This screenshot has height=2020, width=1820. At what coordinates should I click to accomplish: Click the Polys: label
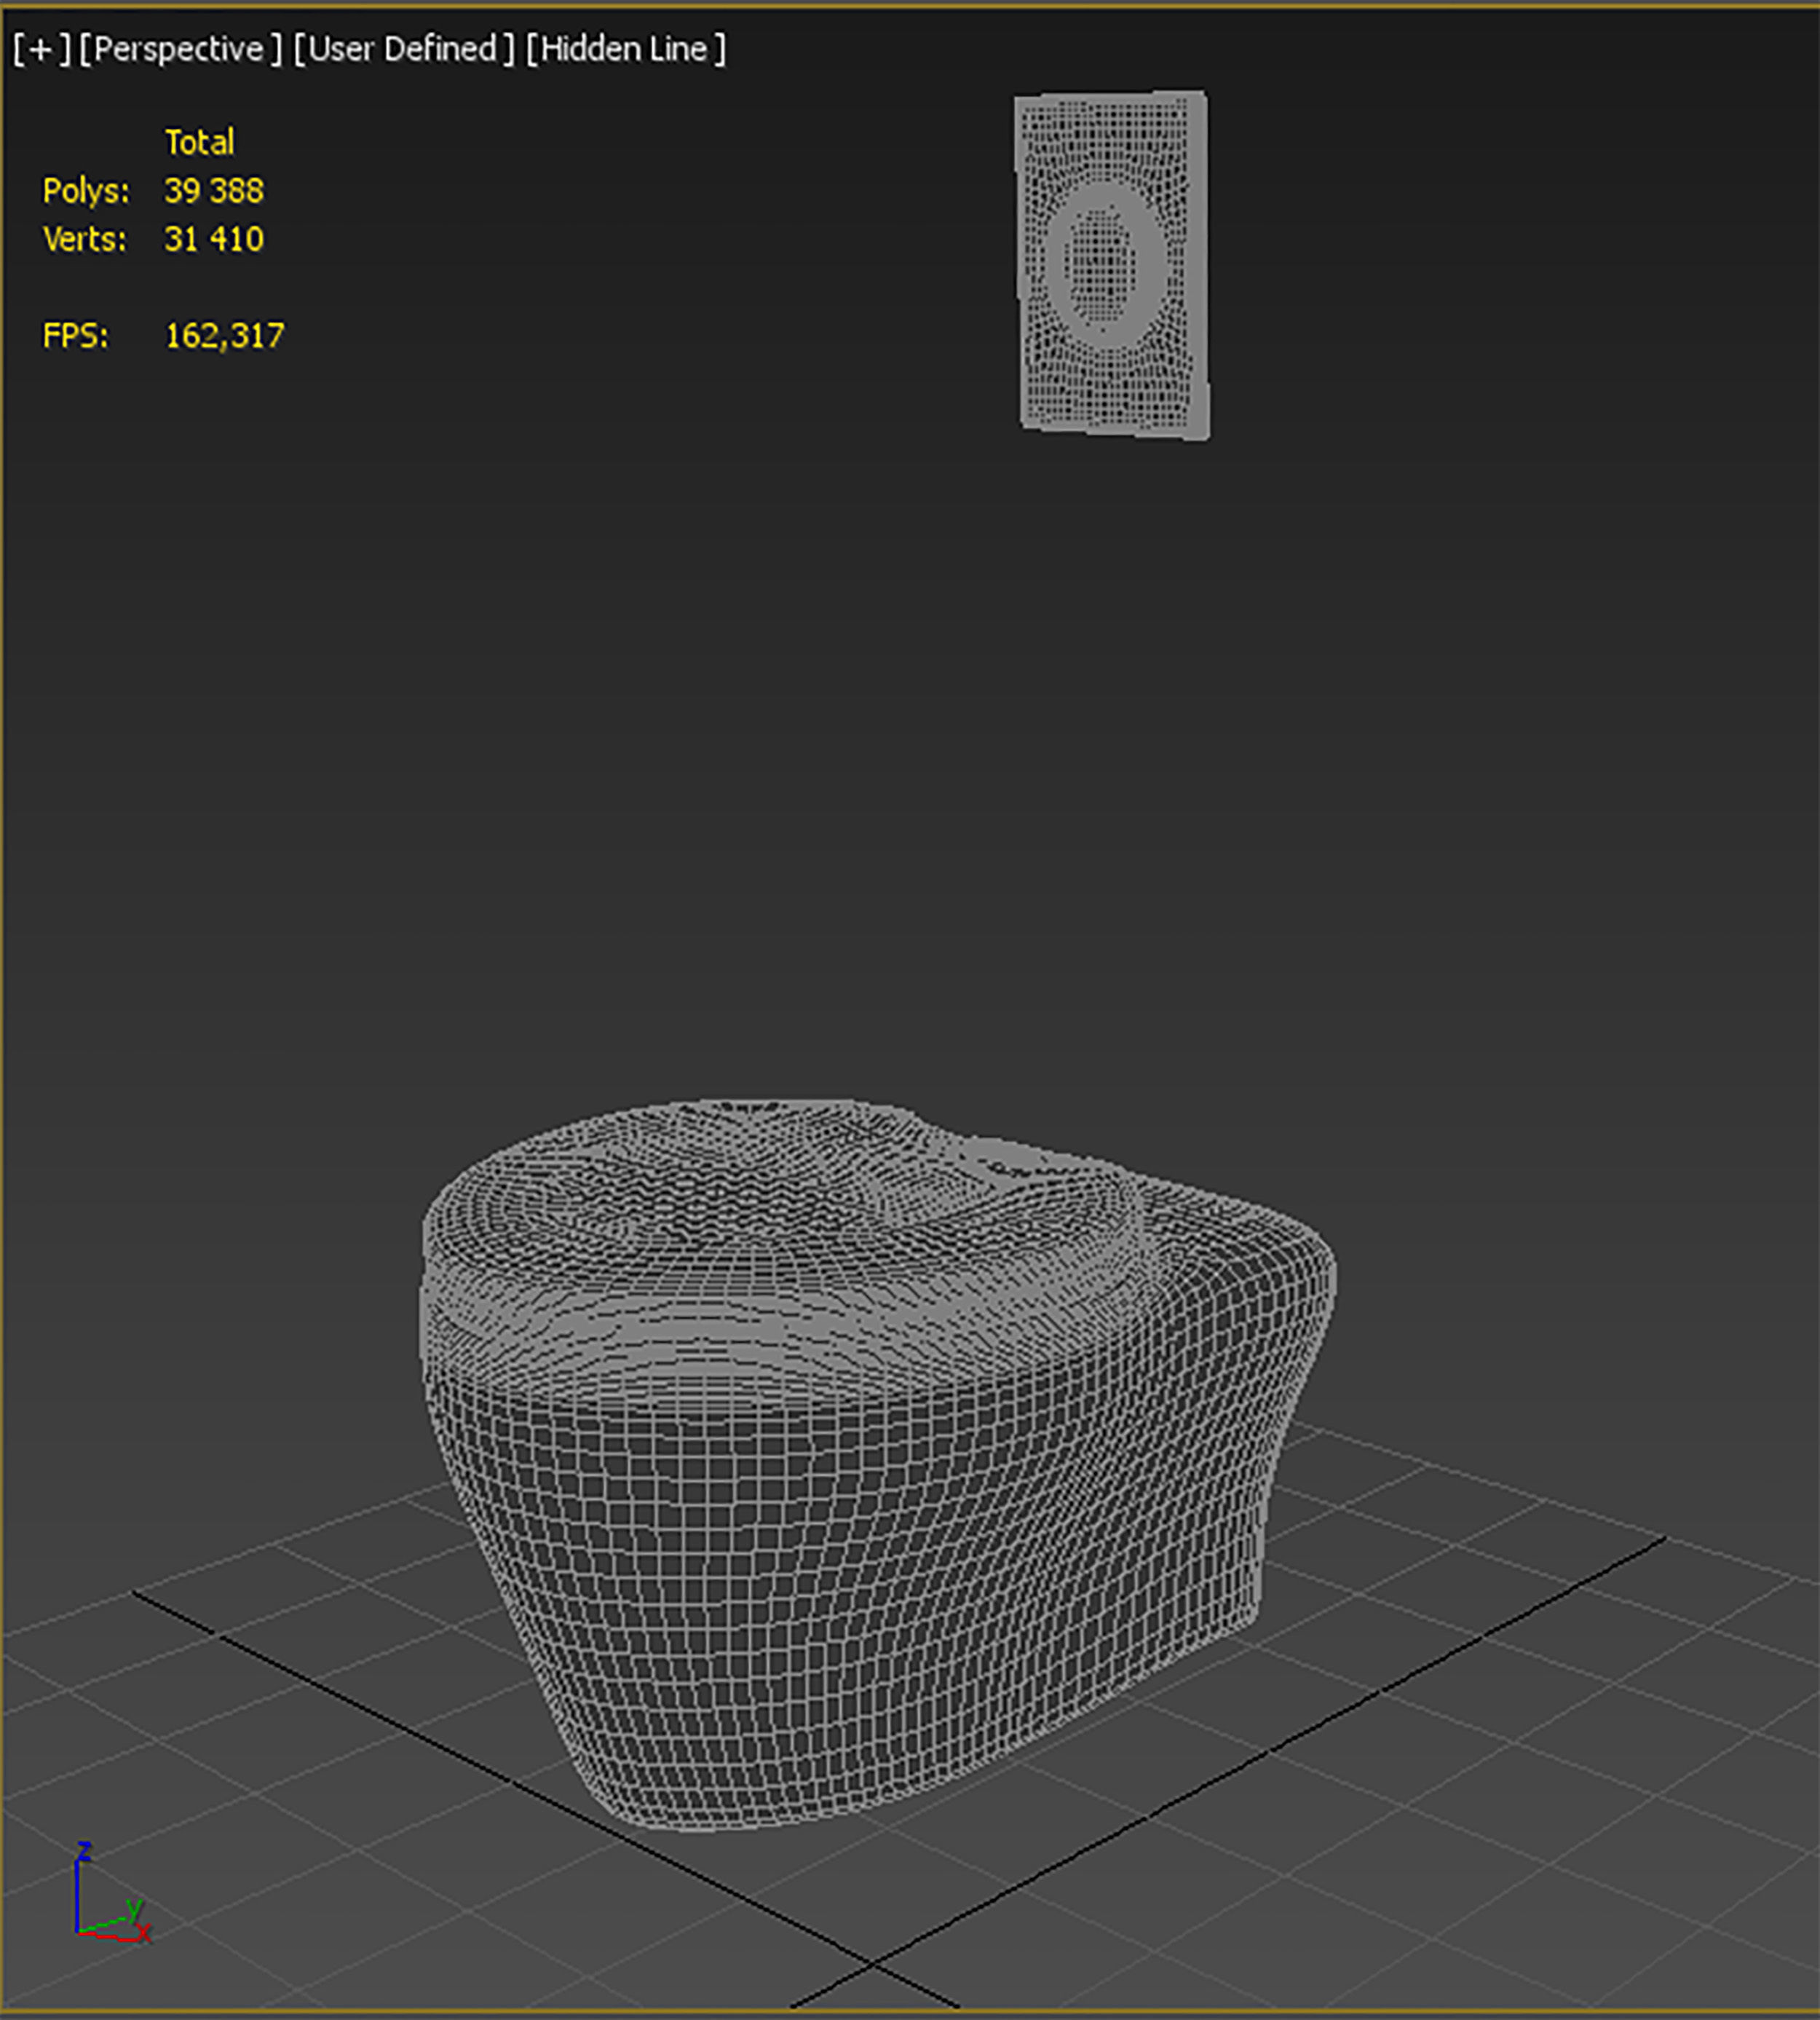[x=86, y=191]
